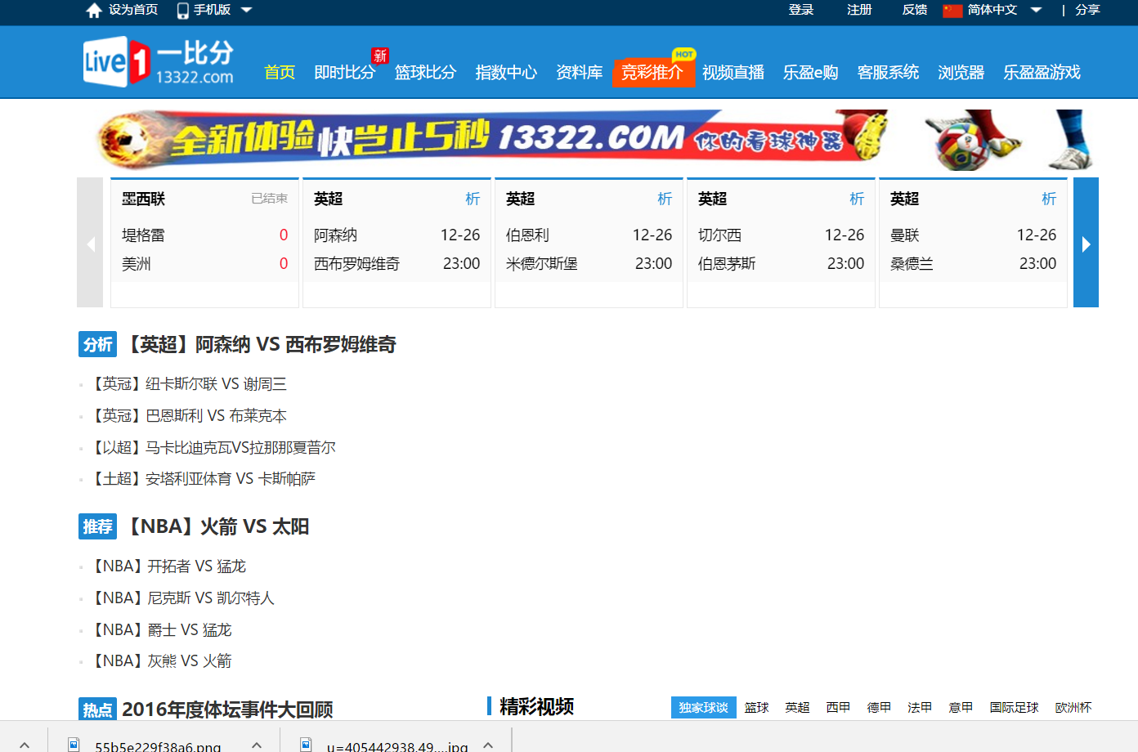Click the 推荐 badge beside the NBA headline

[97, 526]
